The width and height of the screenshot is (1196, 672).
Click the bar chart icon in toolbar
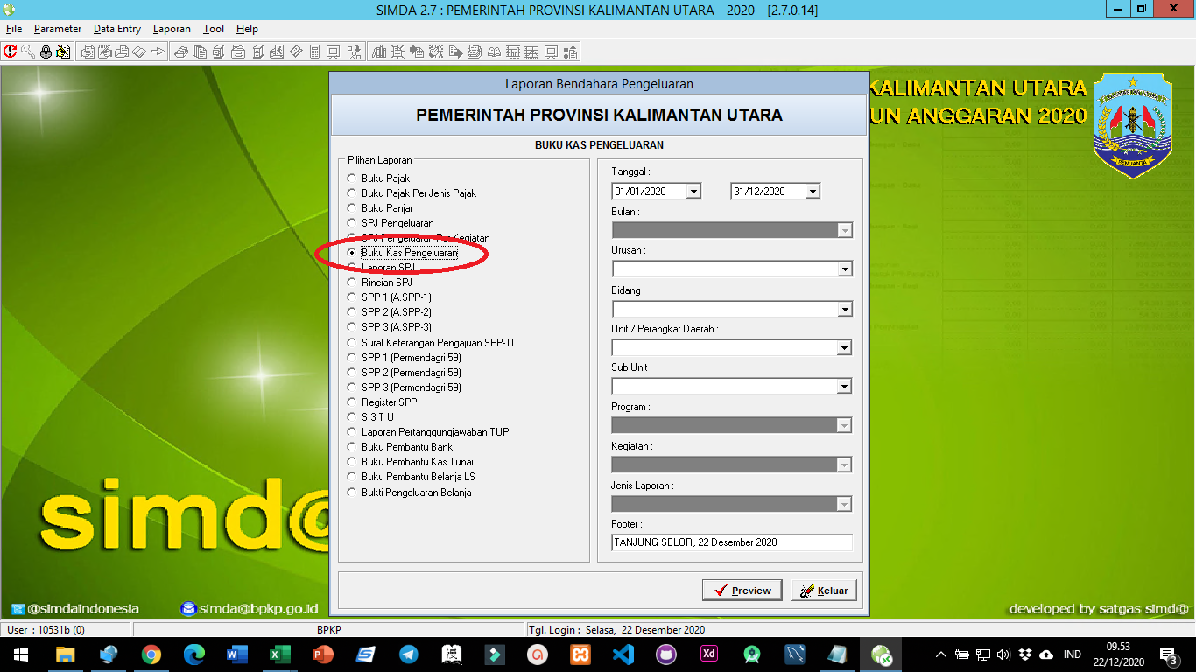(379, 52)
